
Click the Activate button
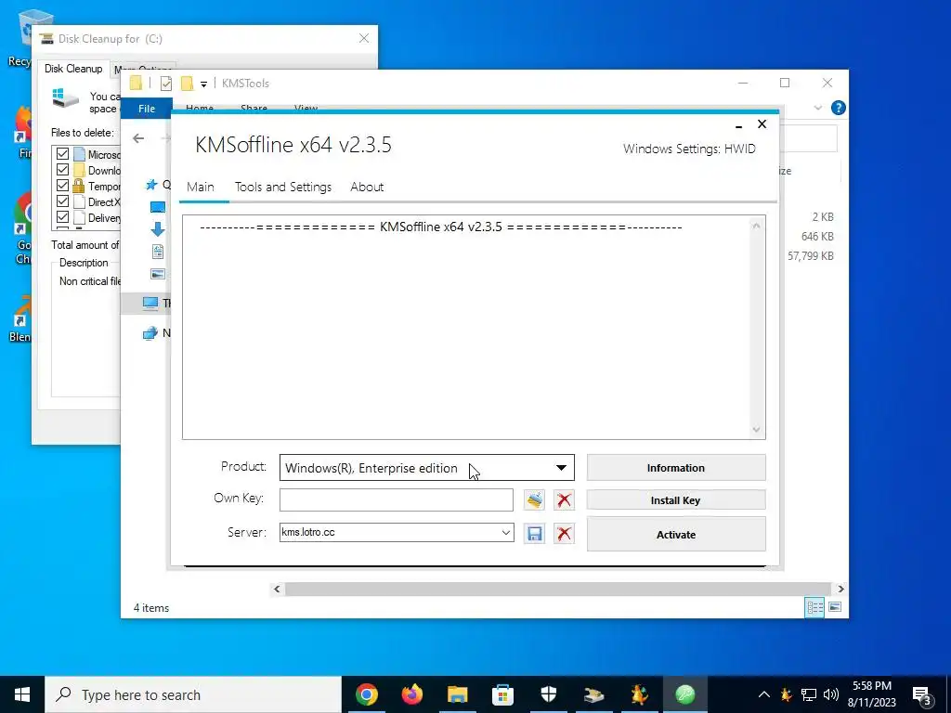[x=676, y=534]
